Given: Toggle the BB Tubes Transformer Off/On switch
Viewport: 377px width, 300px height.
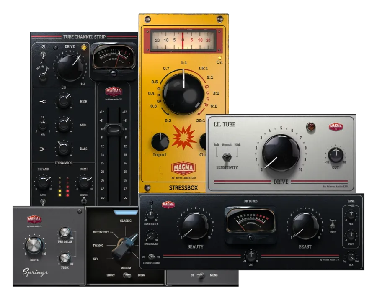Looking at the screenshot, I should [152, 257].
